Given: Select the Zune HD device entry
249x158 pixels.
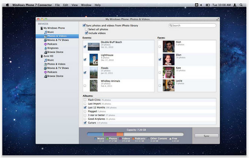Looking at the screenshot, I should (47, 56).
